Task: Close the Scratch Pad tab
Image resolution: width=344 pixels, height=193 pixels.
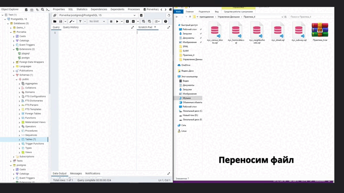Action: [155, 27]
